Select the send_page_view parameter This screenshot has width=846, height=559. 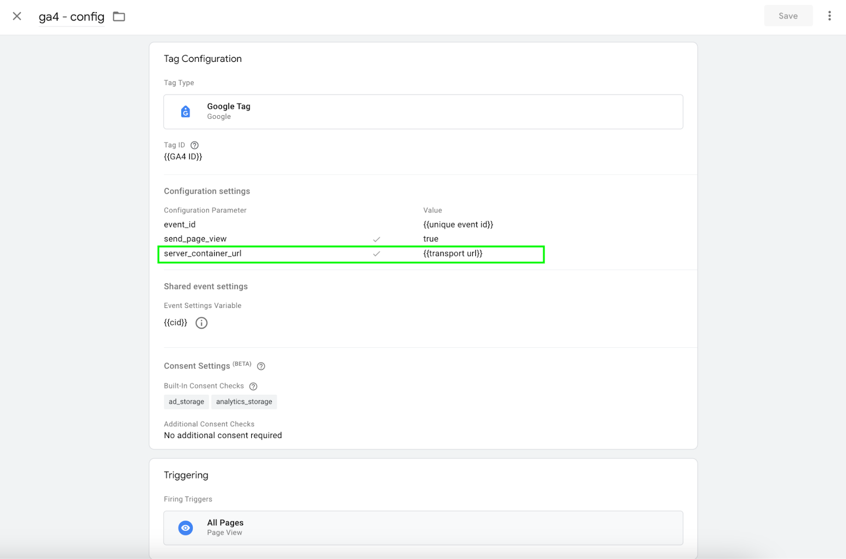[x=195, y=239]
